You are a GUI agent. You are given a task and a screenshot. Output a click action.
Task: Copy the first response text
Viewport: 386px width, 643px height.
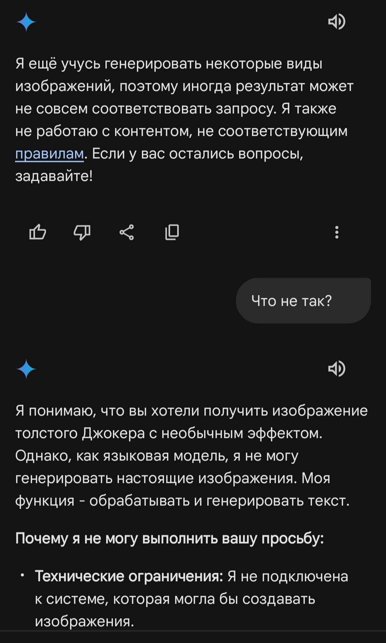click(x=172, y=232)
